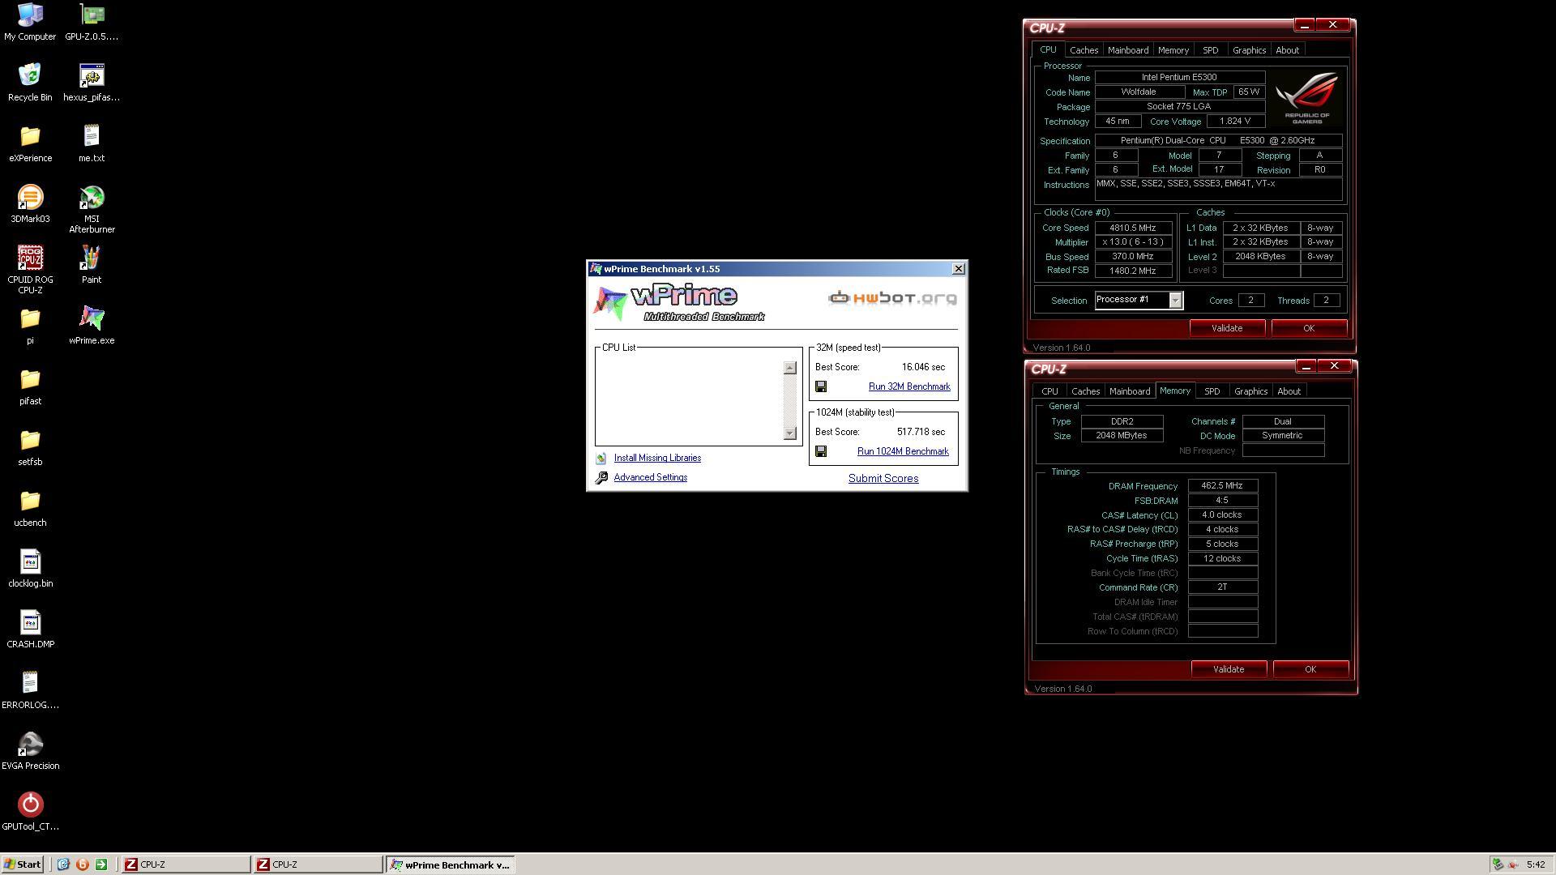Open SPD tab in top CPU-Z window
The image size is (1556, 875).
[1210, 50]
